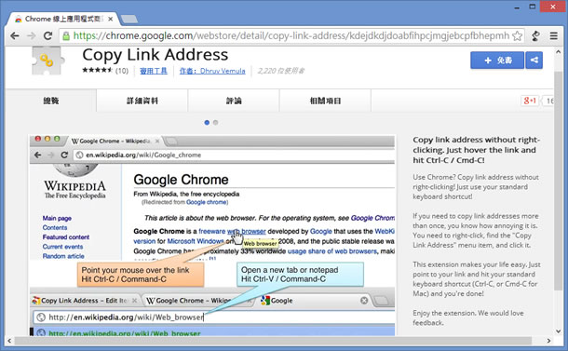The image size is (568, 351).
Task: Go back with the browser back arrow
Action: click(x=15, y=36)
